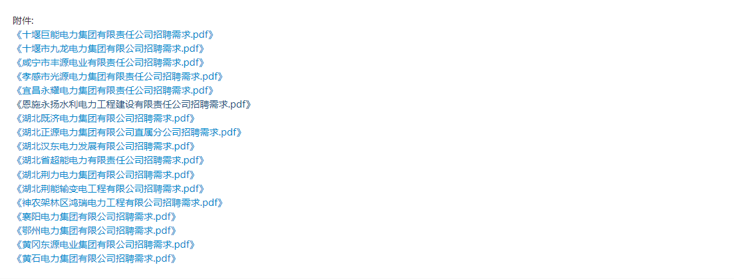This screenshot has height=279, width=734.
Task: Open 湖北荆力电力集团有限公司招聘需求.pdf
Action: pyautogui.click(x=104, y=175)
